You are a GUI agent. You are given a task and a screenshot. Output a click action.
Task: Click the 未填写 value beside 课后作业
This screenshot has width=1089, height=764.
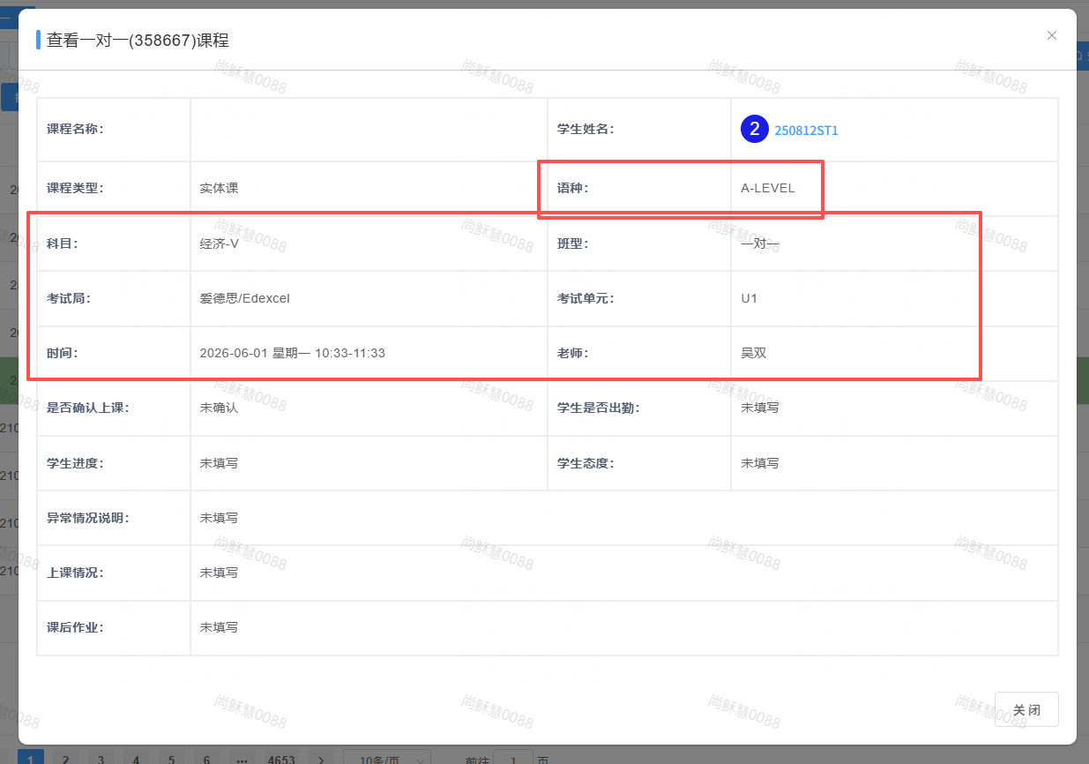(x=219, y=627)
